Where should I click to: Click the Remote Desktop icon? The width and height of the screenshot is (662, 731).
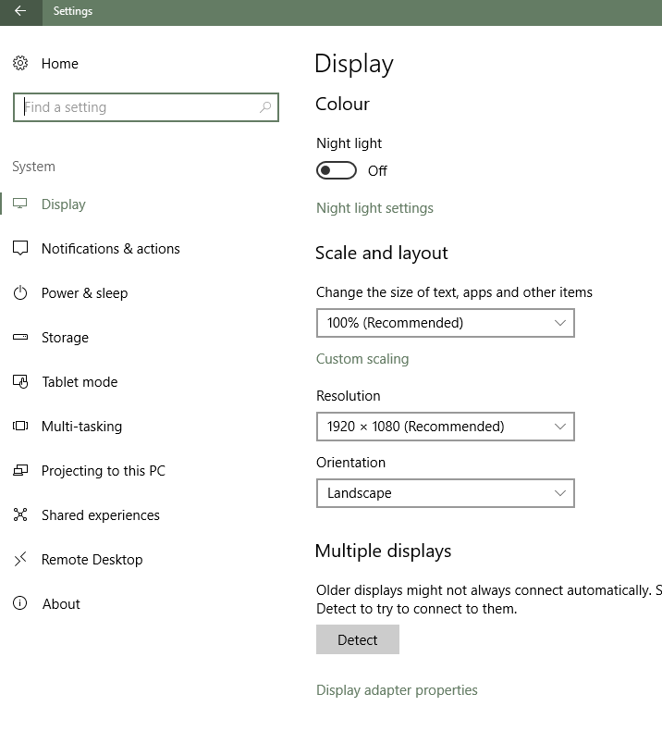point(20,559)
